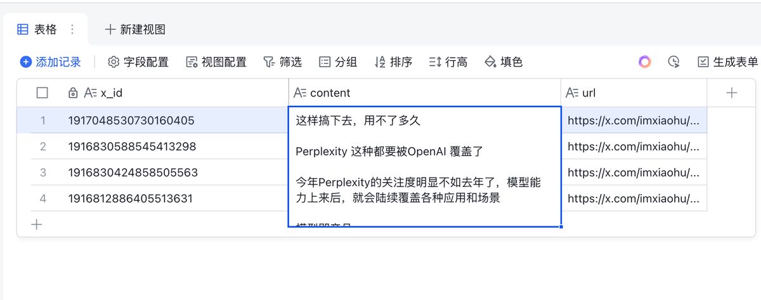
Task: Click 新建视图 to create new view
Action: pos(135,29)
